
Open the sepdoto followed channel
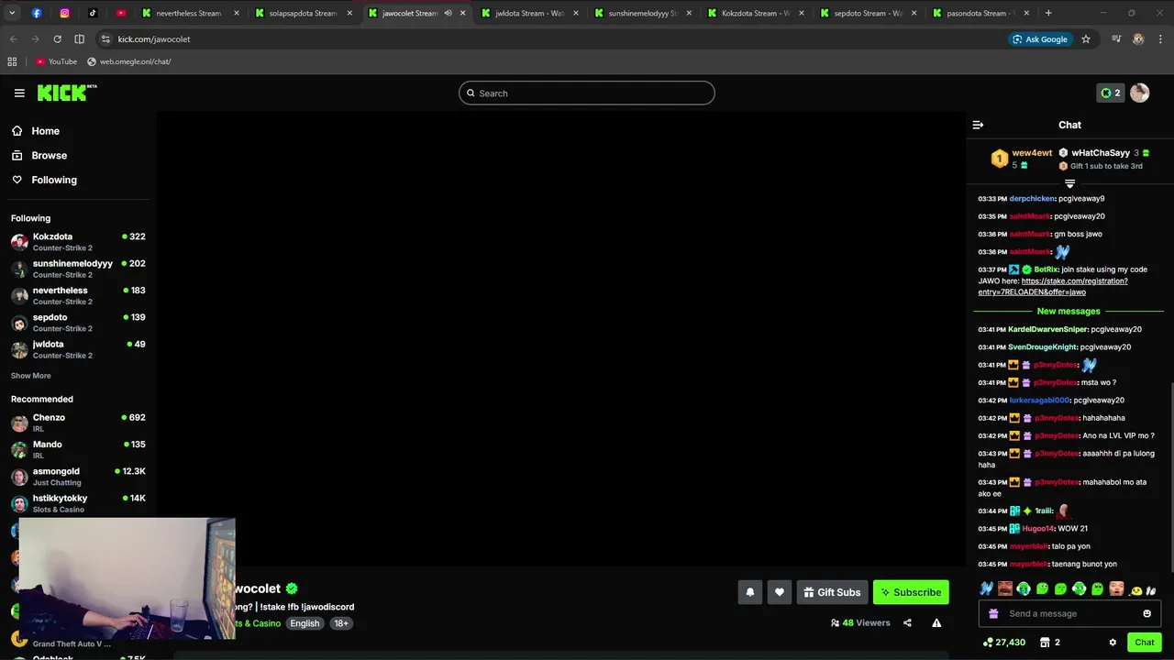point(78,323)
